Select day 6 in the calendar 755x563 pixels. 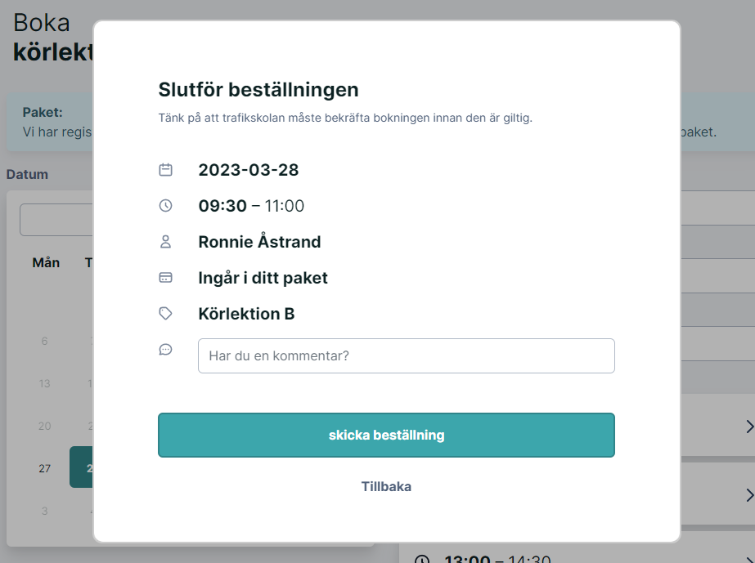[45, 342]
